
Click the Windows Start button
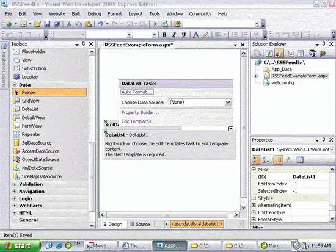pyautogui.click(x=20, y=245)
